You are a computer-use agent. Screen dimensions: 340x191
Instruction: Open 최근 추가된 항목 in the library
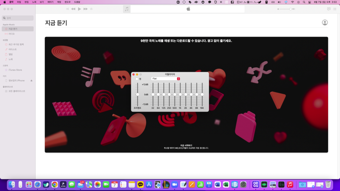(x=18, y=44)
